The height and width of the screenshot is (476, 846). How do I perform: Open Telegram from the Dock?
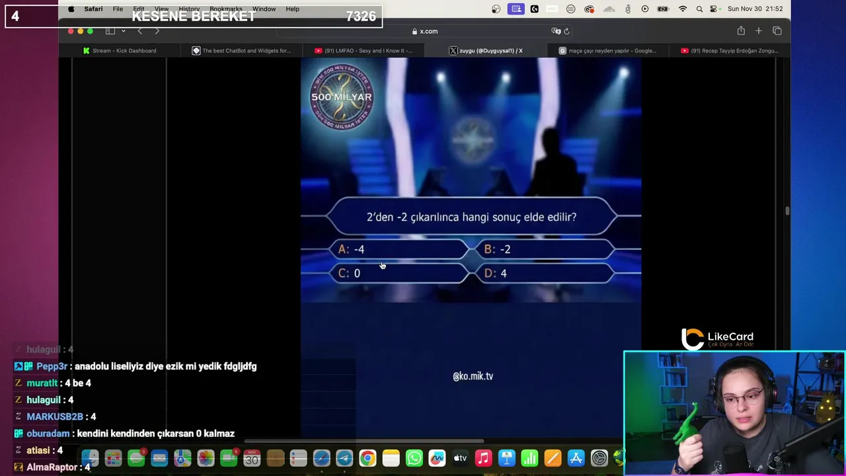[344, 458]
